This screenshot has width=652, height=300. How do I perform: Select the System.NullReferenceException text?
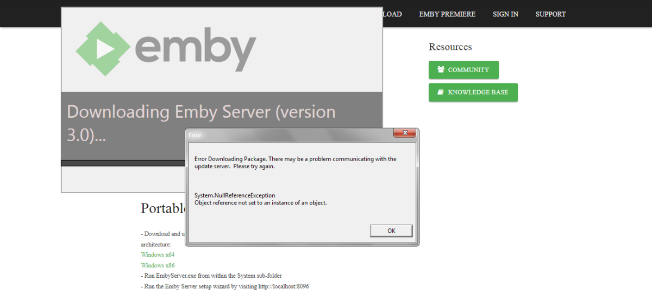click(x=235, y=195)
